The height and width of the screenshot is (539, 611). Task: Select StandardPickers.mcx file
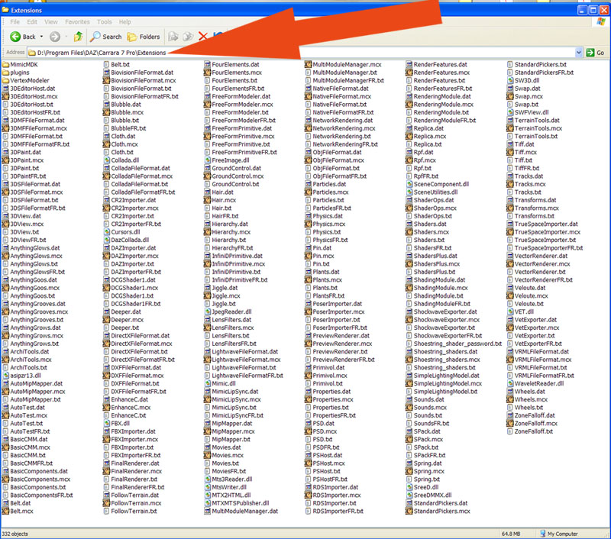pyautogui.click(x=438, y=512)
